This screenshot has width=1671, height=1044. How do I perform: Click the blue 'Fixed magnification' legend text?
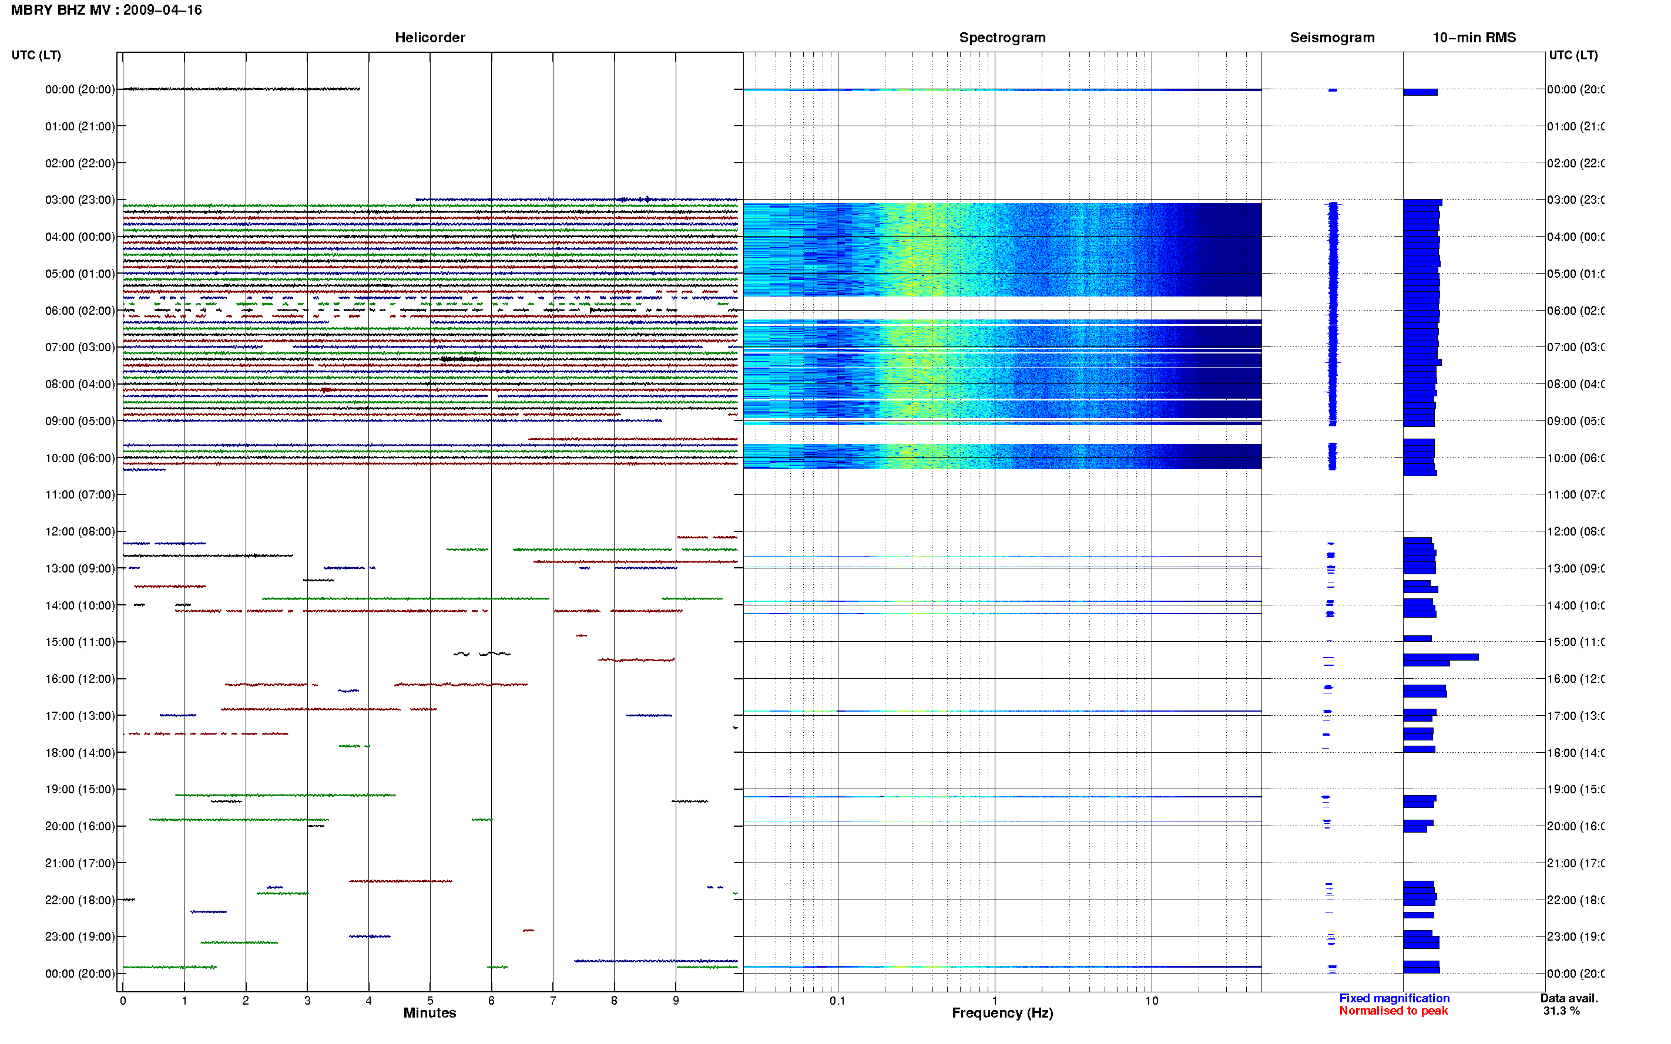coord(1394,998)
